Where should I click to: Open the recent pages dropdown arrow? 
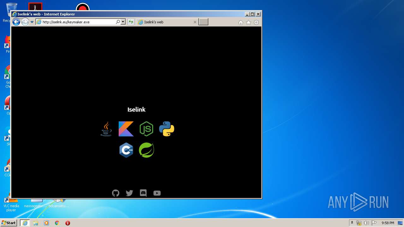click(32, 22)
